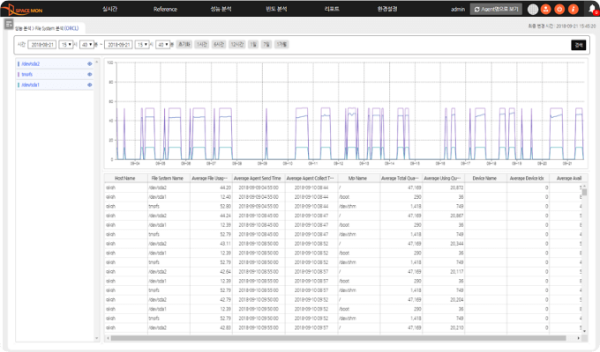Toggle the side menu panel icon
This screenshot has width=600, height=352.
(9, 24)
